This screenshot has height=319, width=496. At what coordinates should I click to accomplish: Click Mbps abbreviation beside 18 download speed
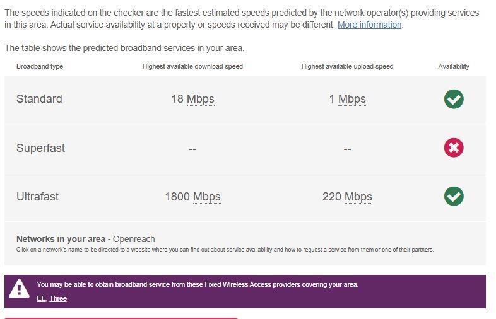pos(200,99)
